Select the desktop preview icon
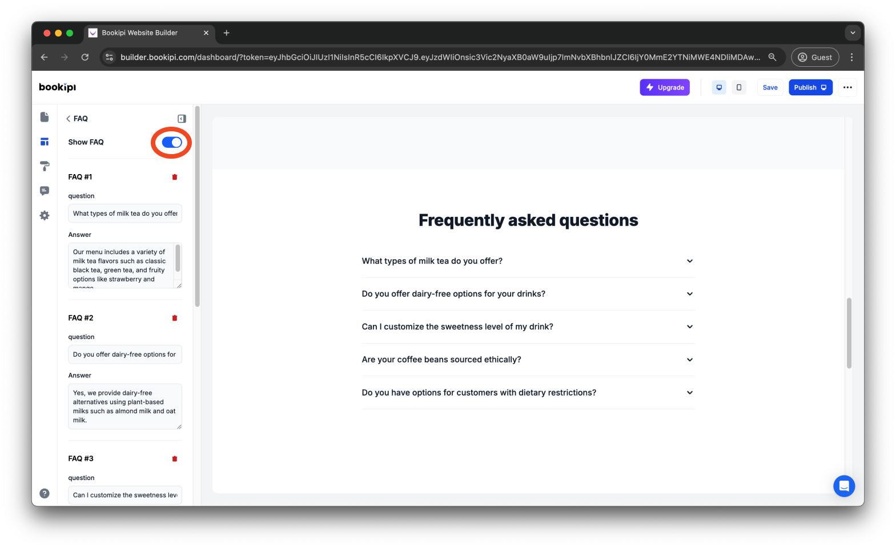The height and width of the screenshot is (548, 896). point(718,87)
